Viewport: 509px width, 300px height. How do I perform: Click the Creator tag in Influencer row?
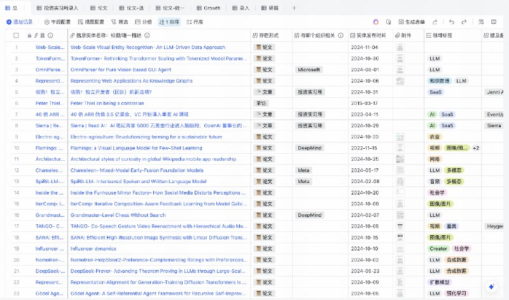coord(438,249)
